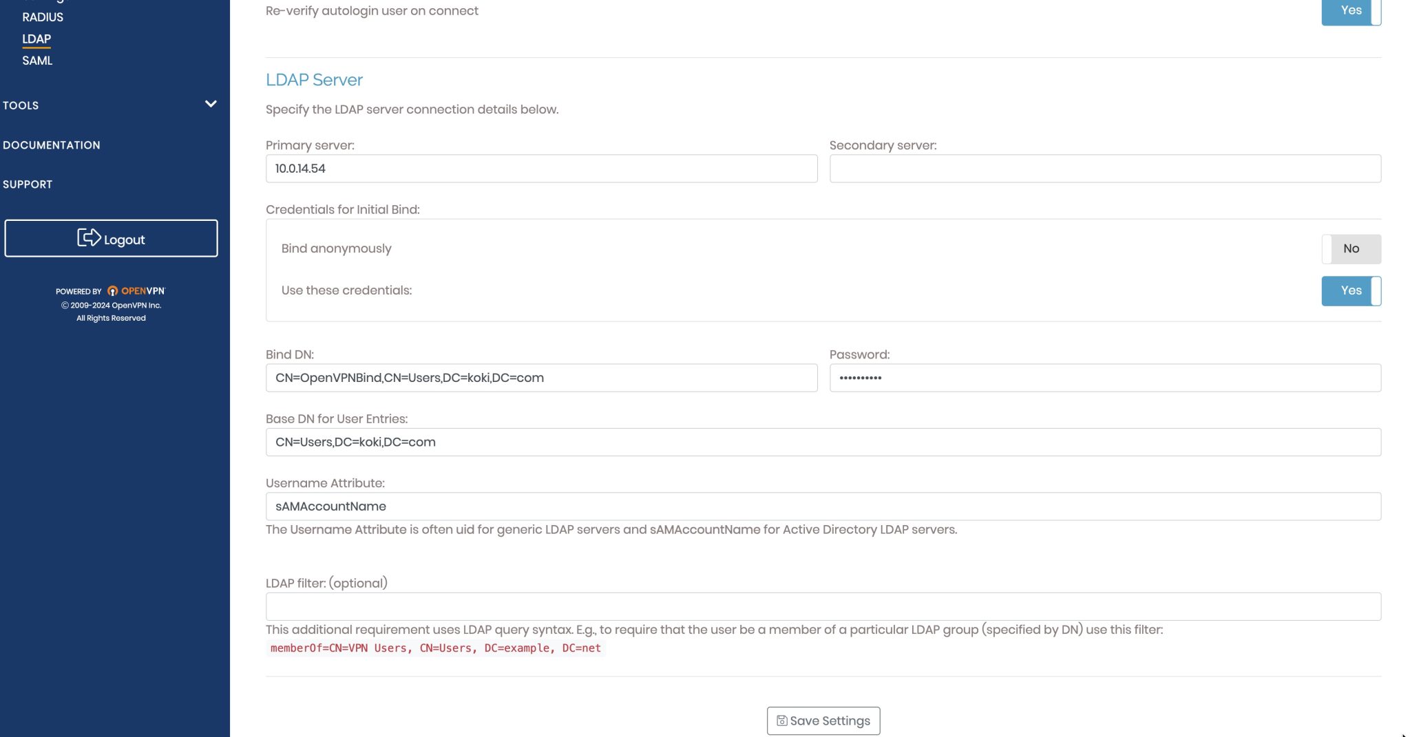Select the LDAP sidebar entry

pos(36,39)
